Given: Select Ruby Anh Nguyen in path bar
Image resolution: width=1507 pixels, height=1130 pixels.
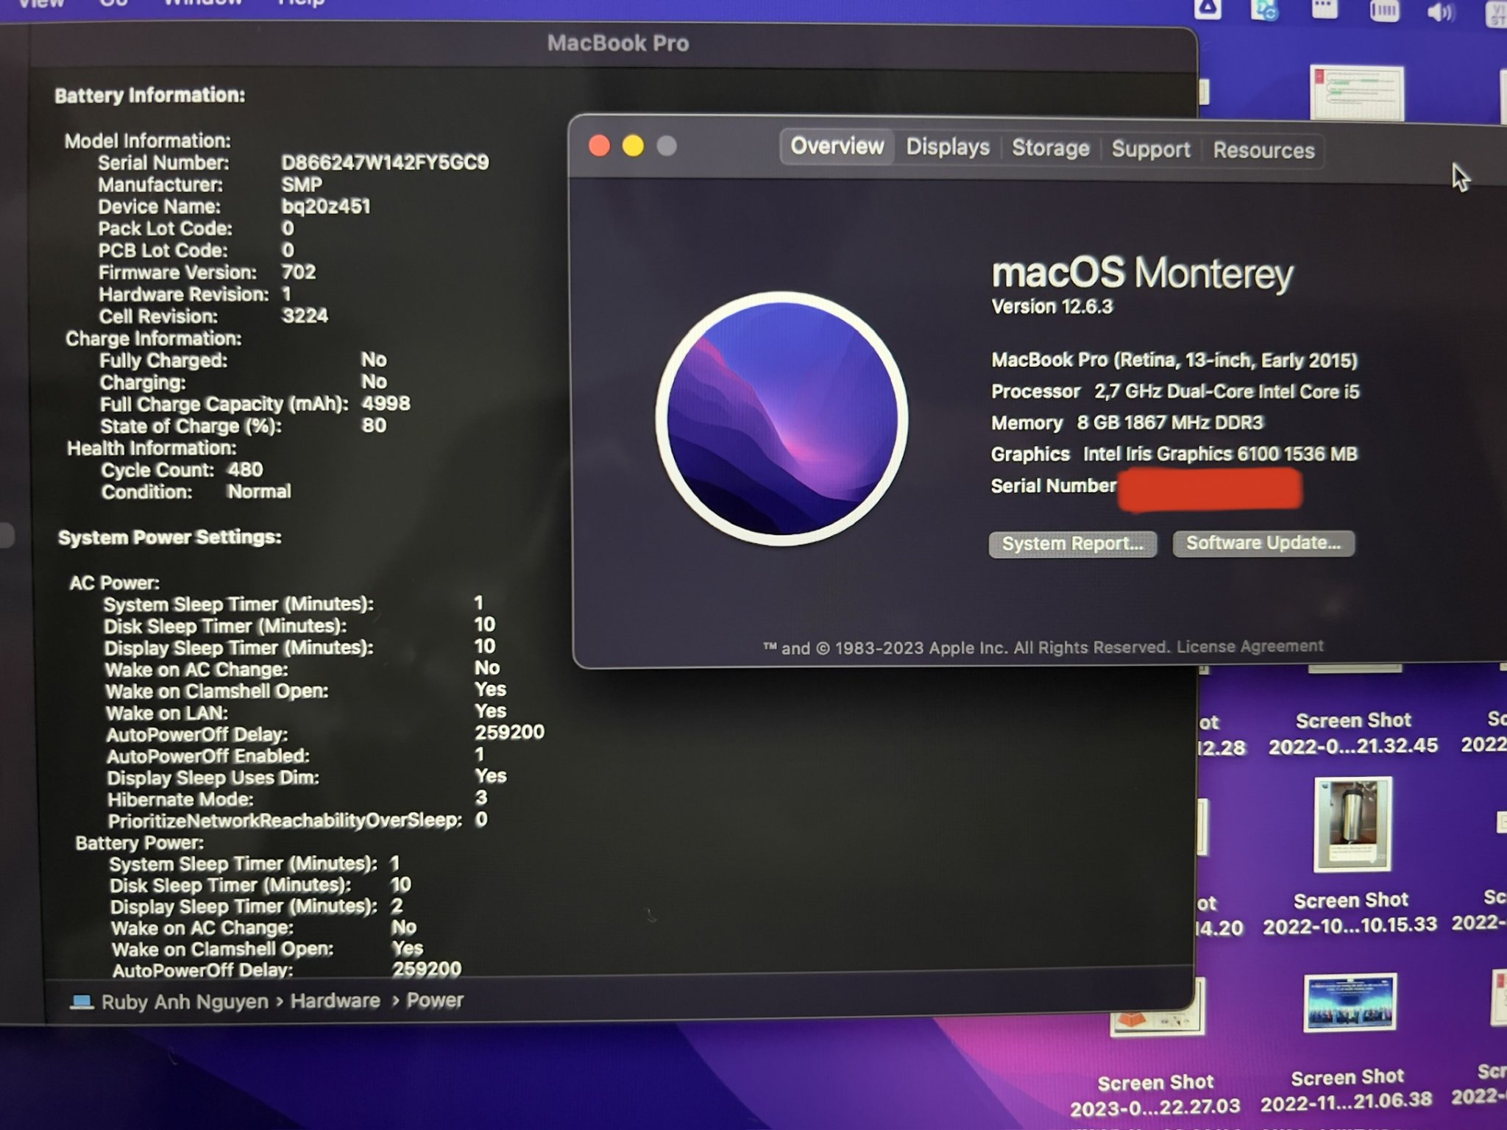Looking at the screenshot, I should (x=185, y=1002).
